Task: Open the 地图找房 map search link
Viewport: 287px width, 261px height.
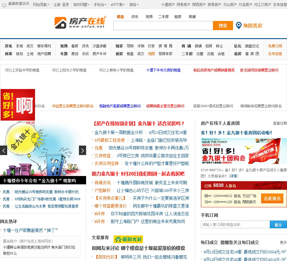Action: (x=253, y=26)
